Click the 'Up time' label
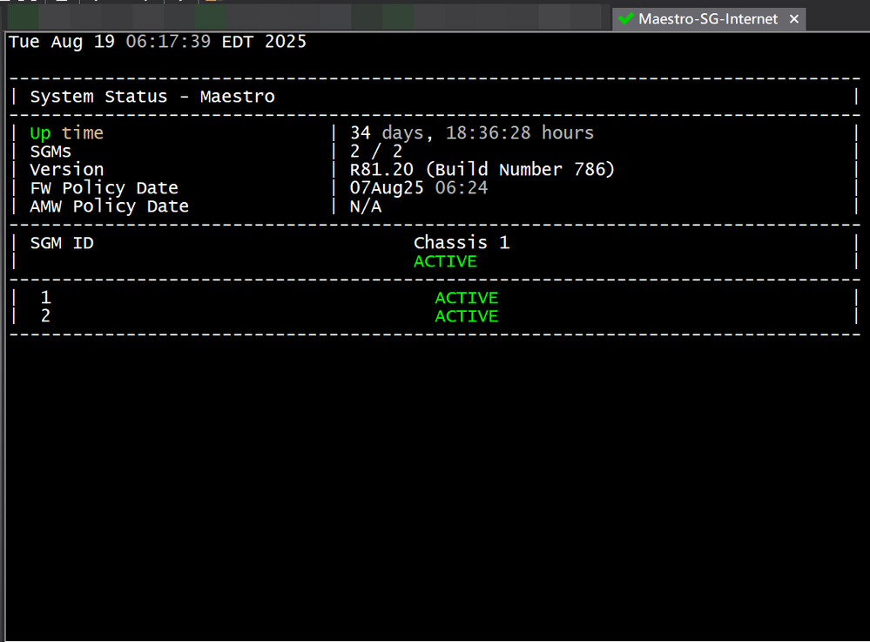Image resolution: width=870 pixels, height=642 pixels. pyautogui.click(x=66, y=133)
